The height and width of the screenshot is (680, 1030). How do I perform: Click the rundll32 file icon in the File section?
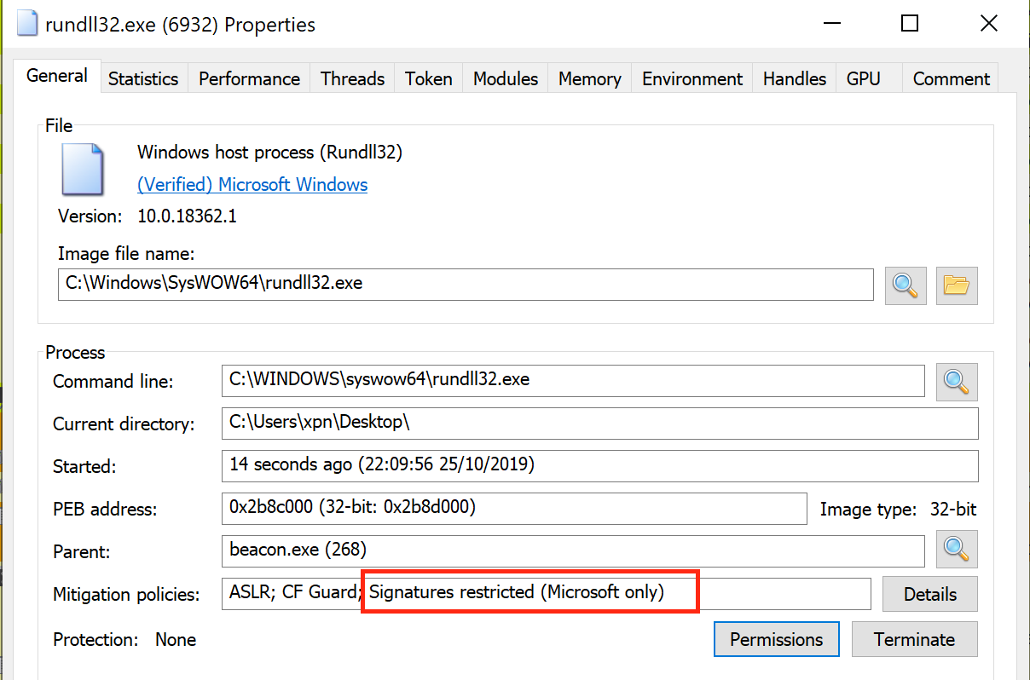(81, 170)
